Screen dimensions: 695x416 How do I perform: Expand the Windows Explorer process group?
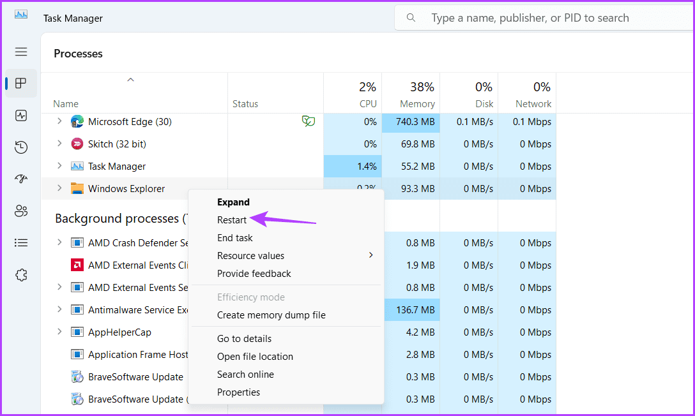(x=59, y=188)
